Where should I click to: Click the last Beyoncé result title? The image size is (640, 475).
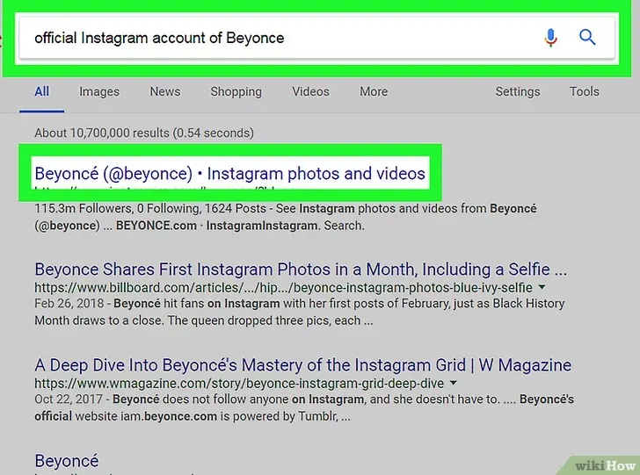tap(67, 460)
